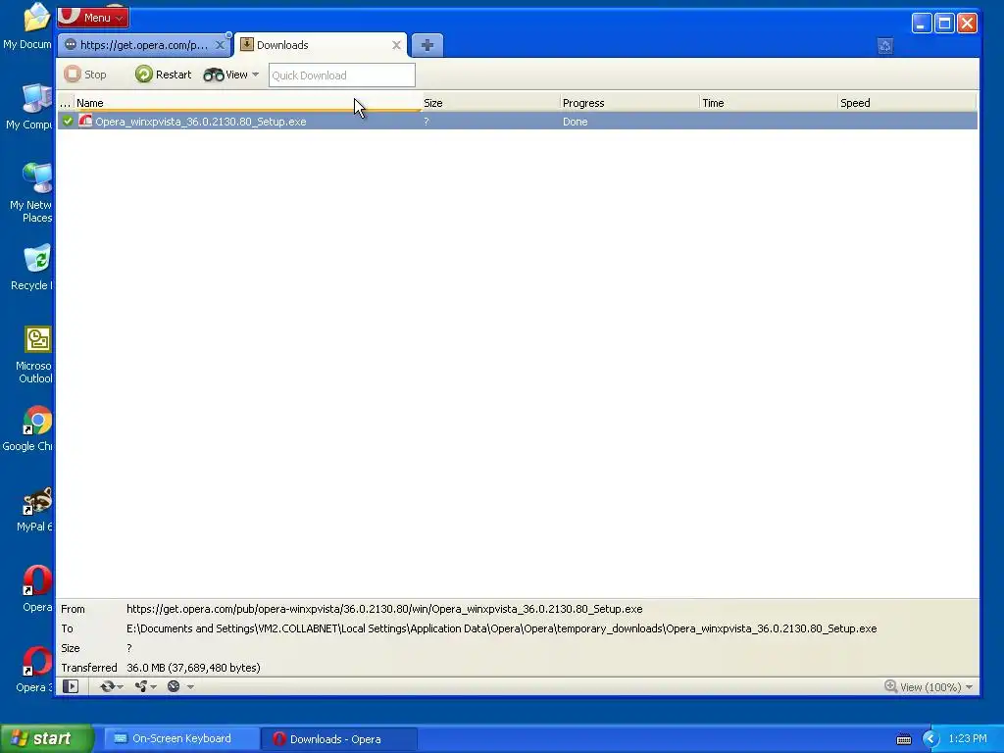The width and height of the screenshot is (1004, 753).
Task: Sort by Time column header
Action: tap(769, 102)
